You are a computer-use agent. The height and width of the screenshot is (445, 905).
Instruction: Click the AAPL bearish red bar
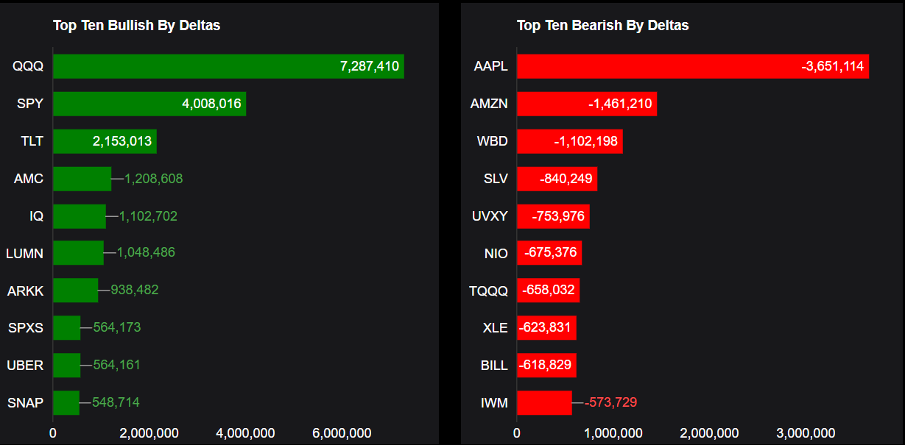(692, 66)
